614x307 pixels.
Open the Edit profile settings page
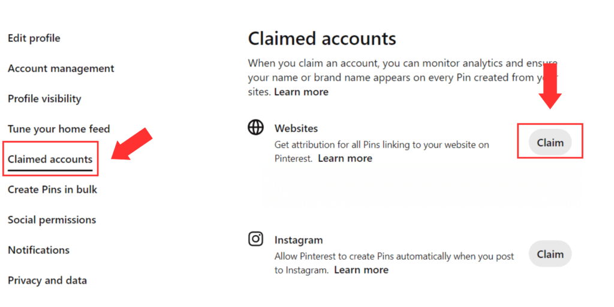tap(34, 38)
